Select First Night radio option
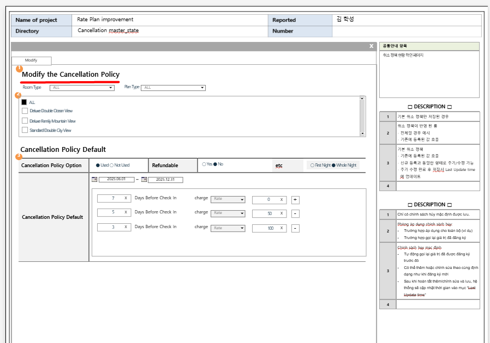 [312, 165]
